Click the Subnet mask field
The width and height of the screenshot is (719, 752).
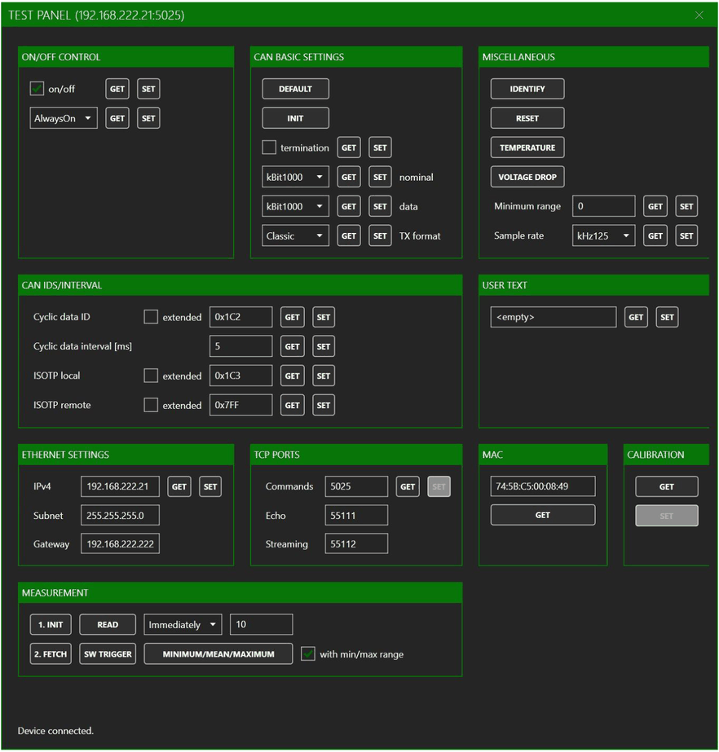pos(120,515)
